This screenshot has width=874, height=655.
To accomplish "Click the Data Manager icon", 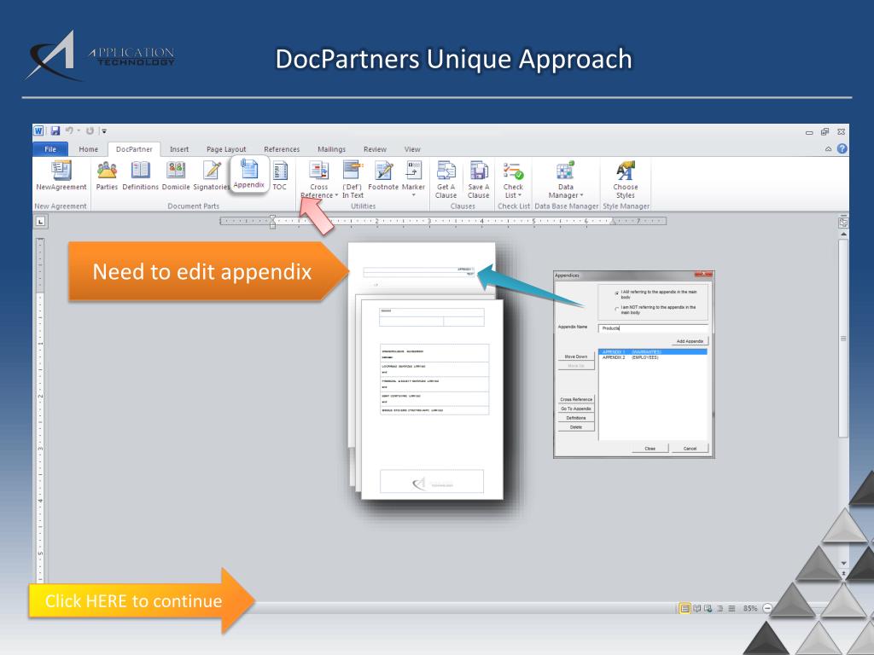I will click(565, 170).
